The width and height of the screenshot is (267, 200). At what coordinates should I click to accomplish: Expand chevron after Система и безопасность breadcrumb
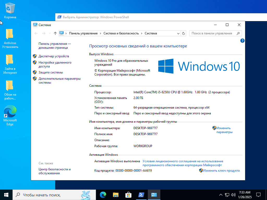(142, 33)
